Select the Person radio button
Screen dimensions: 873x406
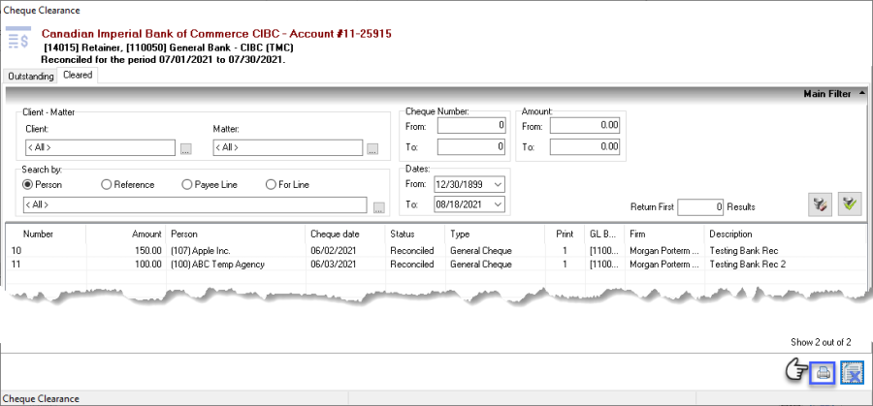[x=42, y=185]
